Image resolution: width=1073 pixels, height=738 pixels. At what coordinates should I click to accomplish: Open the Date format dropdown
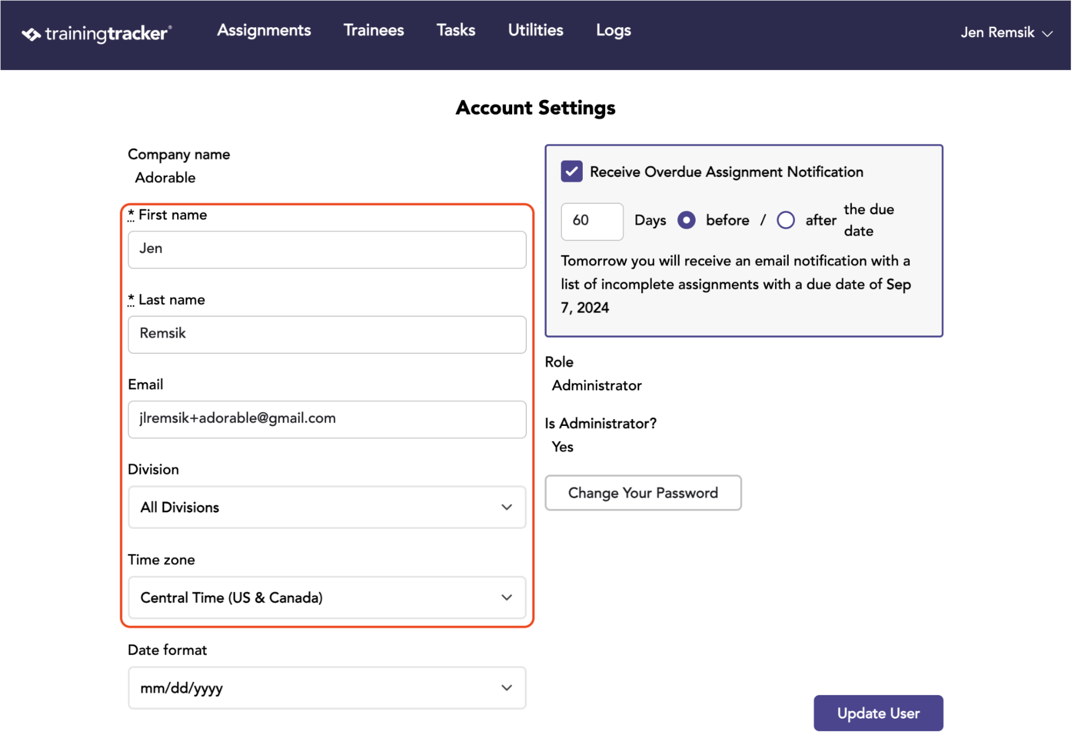(327, 688)
